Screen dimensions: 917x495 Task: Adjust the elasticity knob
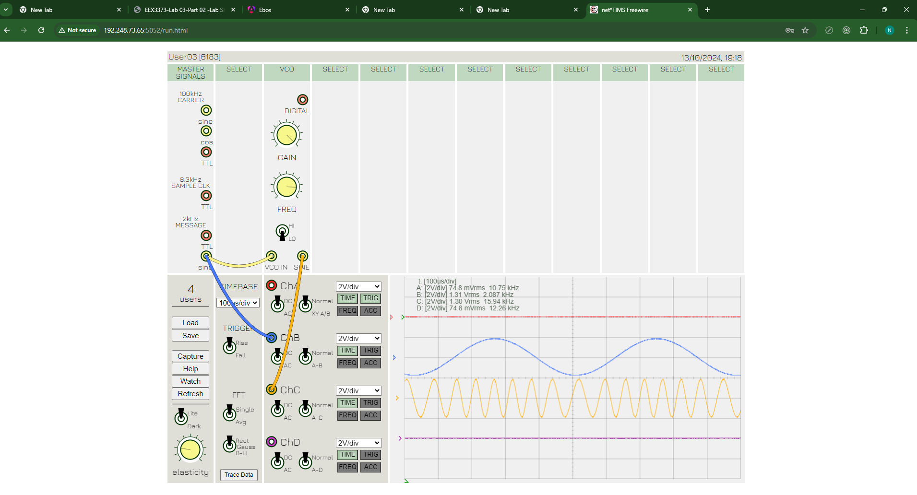(x=190, y=450)
